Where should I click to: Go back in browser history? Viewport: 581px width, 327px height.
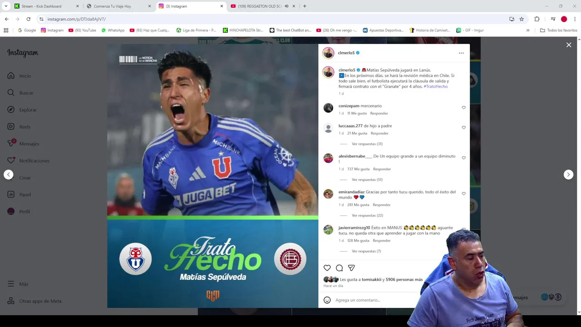(x=6, y=19)
